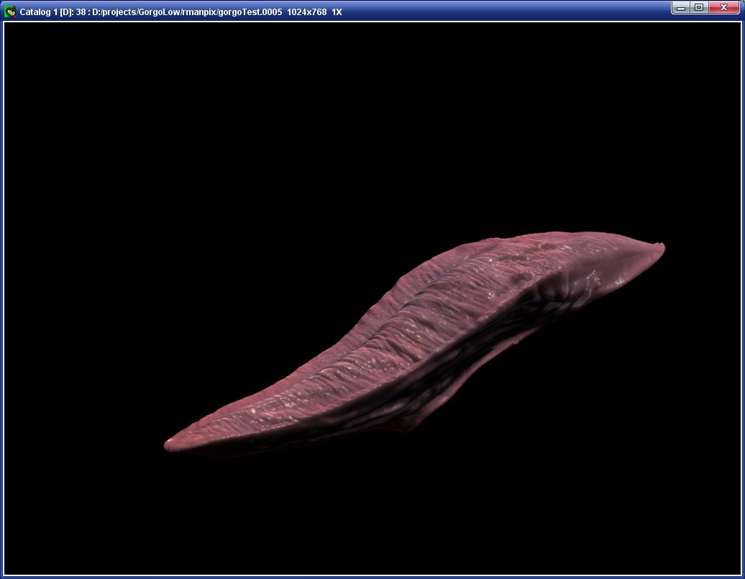The height and width of the screenshot is (579, 745).
Task: Click the right pointed tip of the rendered object
Action: (x=659, y=248)
